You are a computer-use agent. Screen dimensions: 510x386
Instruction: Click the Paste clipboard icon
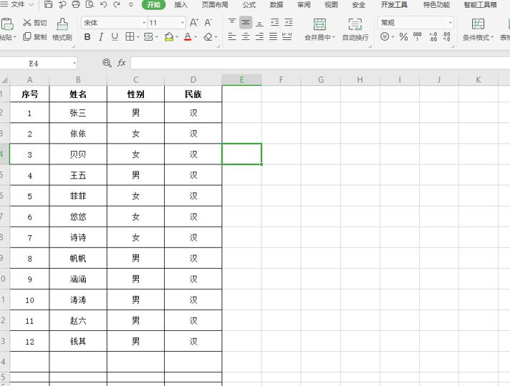(x=7, y=24)
